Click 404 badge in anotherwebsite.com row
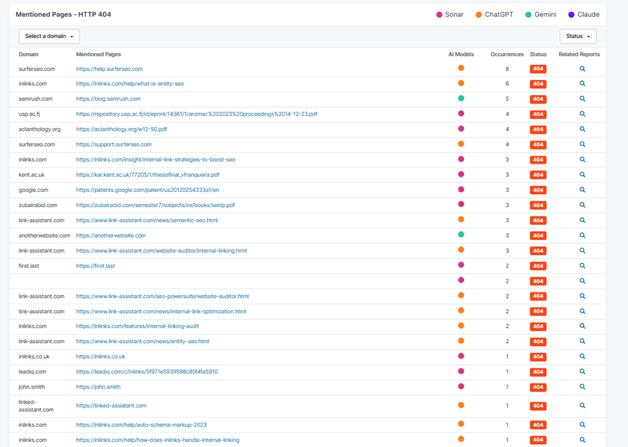The width and height of the screenshot is (628, 447). click(538, 236)
